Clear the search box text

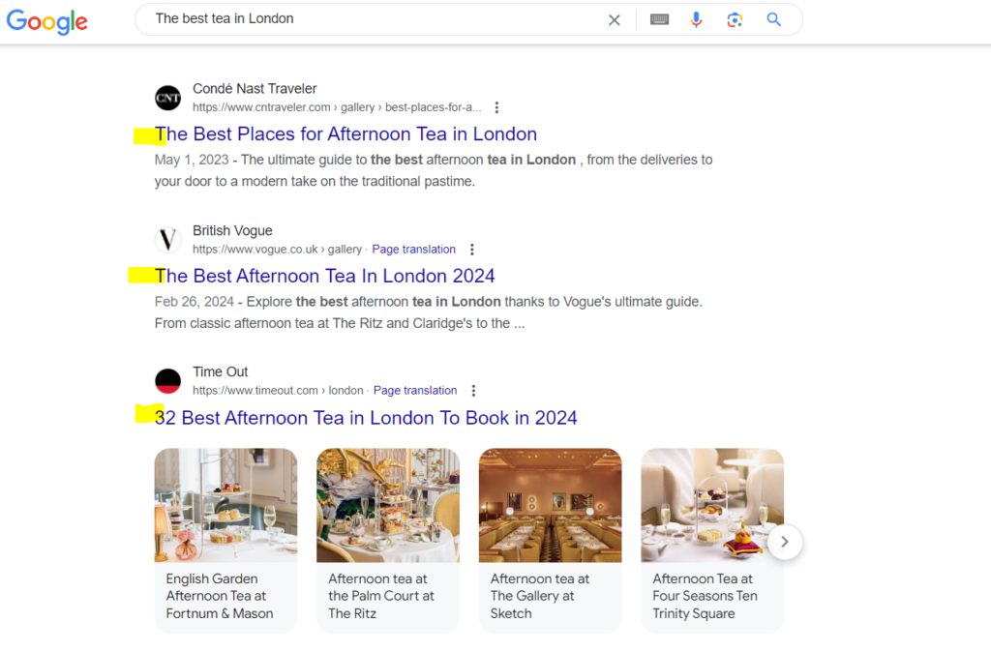(614, 19)
